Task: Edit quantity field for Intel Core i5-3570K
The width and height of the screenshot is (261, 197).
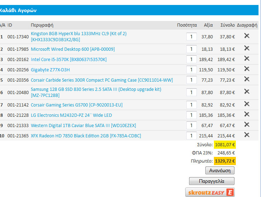Action: (192, 59)
